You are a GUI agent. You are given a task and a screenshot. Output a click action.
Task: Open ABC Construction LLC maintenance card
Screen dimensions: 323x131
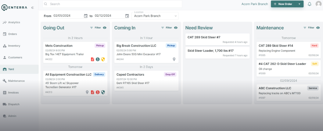(289, 93)
